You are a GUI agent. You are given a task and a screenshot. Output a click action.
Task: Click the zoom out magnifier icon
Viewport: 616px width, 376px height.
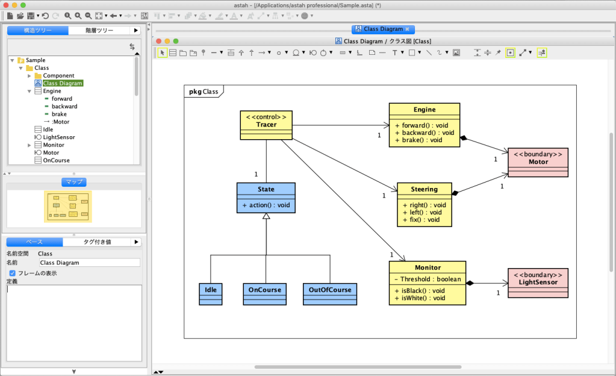(88, 16)
